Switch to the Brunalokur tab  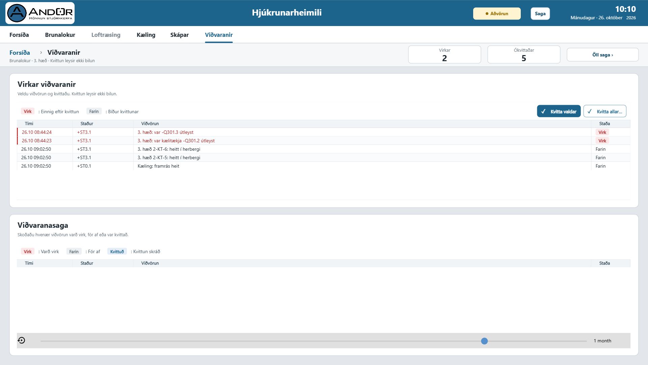60,35
